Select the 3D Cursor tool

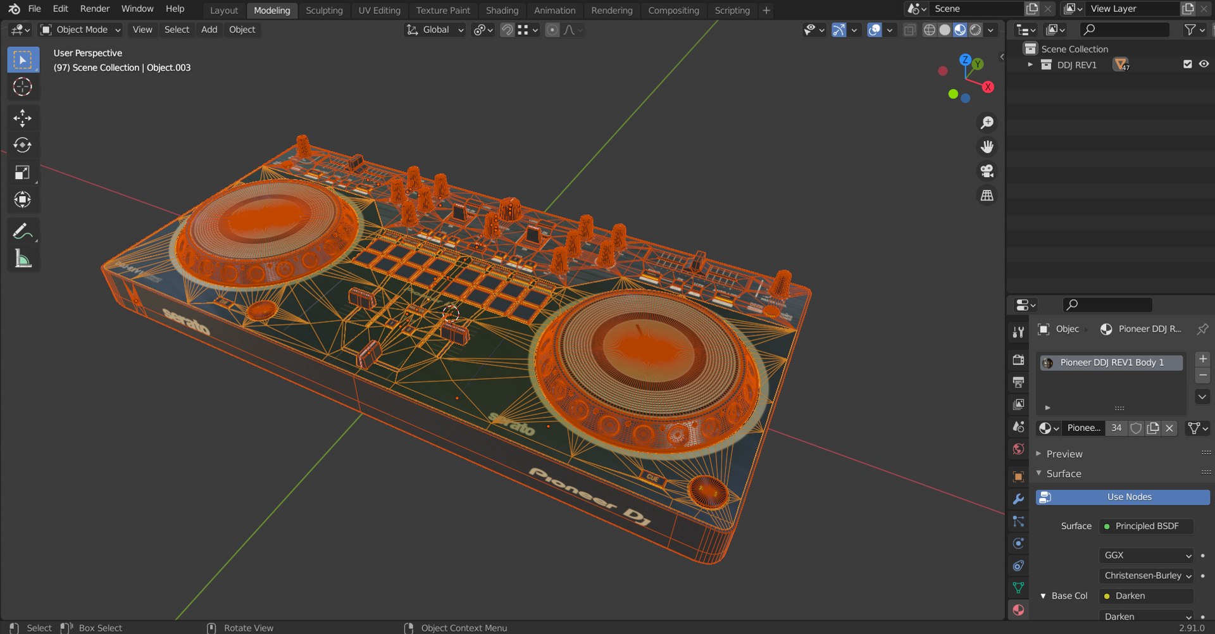tap(23, 87)
